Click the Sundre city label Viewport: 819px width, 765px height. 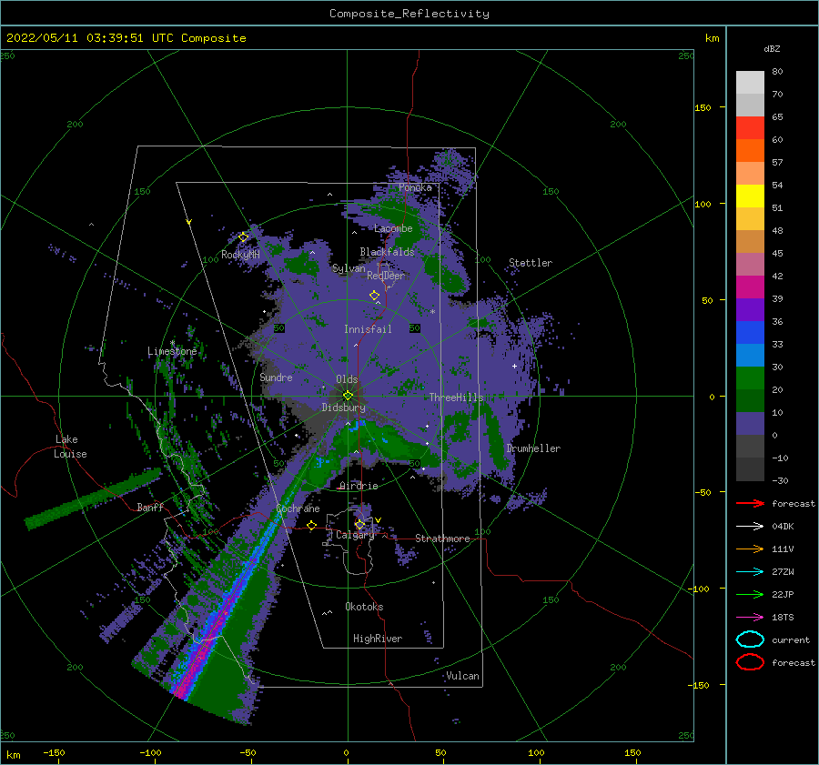[277, 377]
